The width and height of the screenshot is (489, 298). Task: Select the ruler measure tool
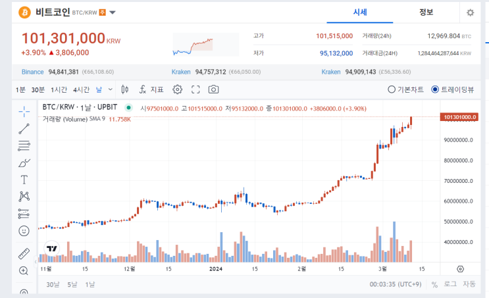24,253
